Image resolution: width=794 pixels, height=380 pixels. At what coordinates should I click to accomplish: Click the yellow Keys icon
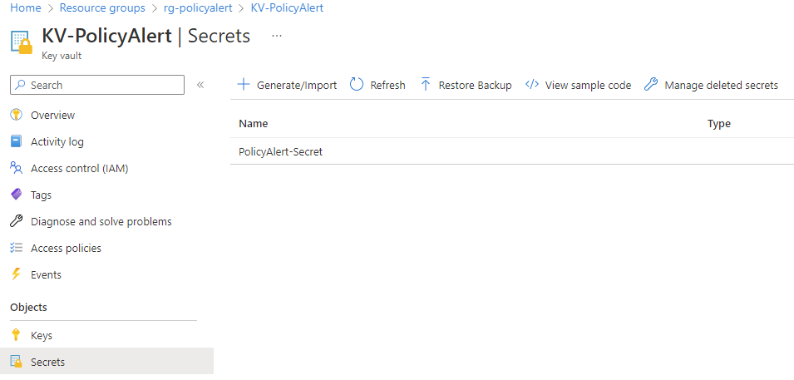16,335
